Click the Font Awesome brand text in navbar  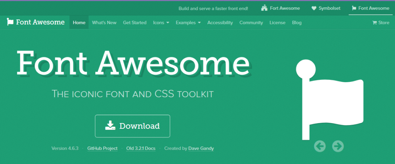pos(40,22)
